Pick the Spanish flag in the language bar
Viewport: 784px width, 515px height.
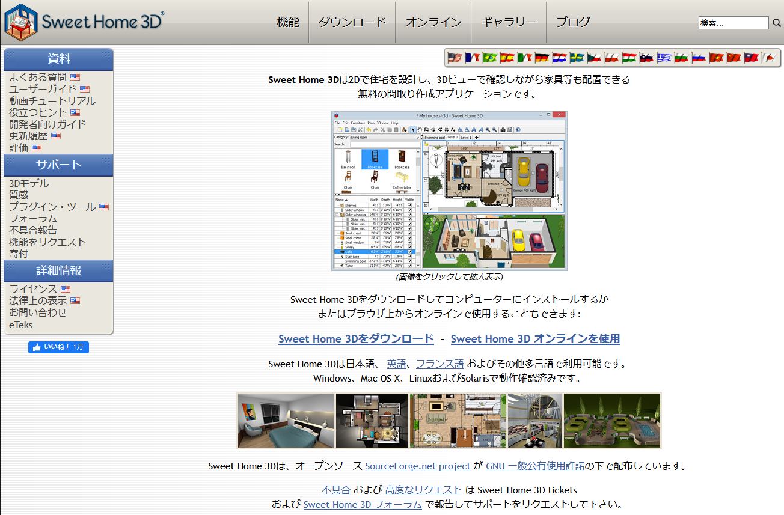pyautogui.click(x=507, y=58)
